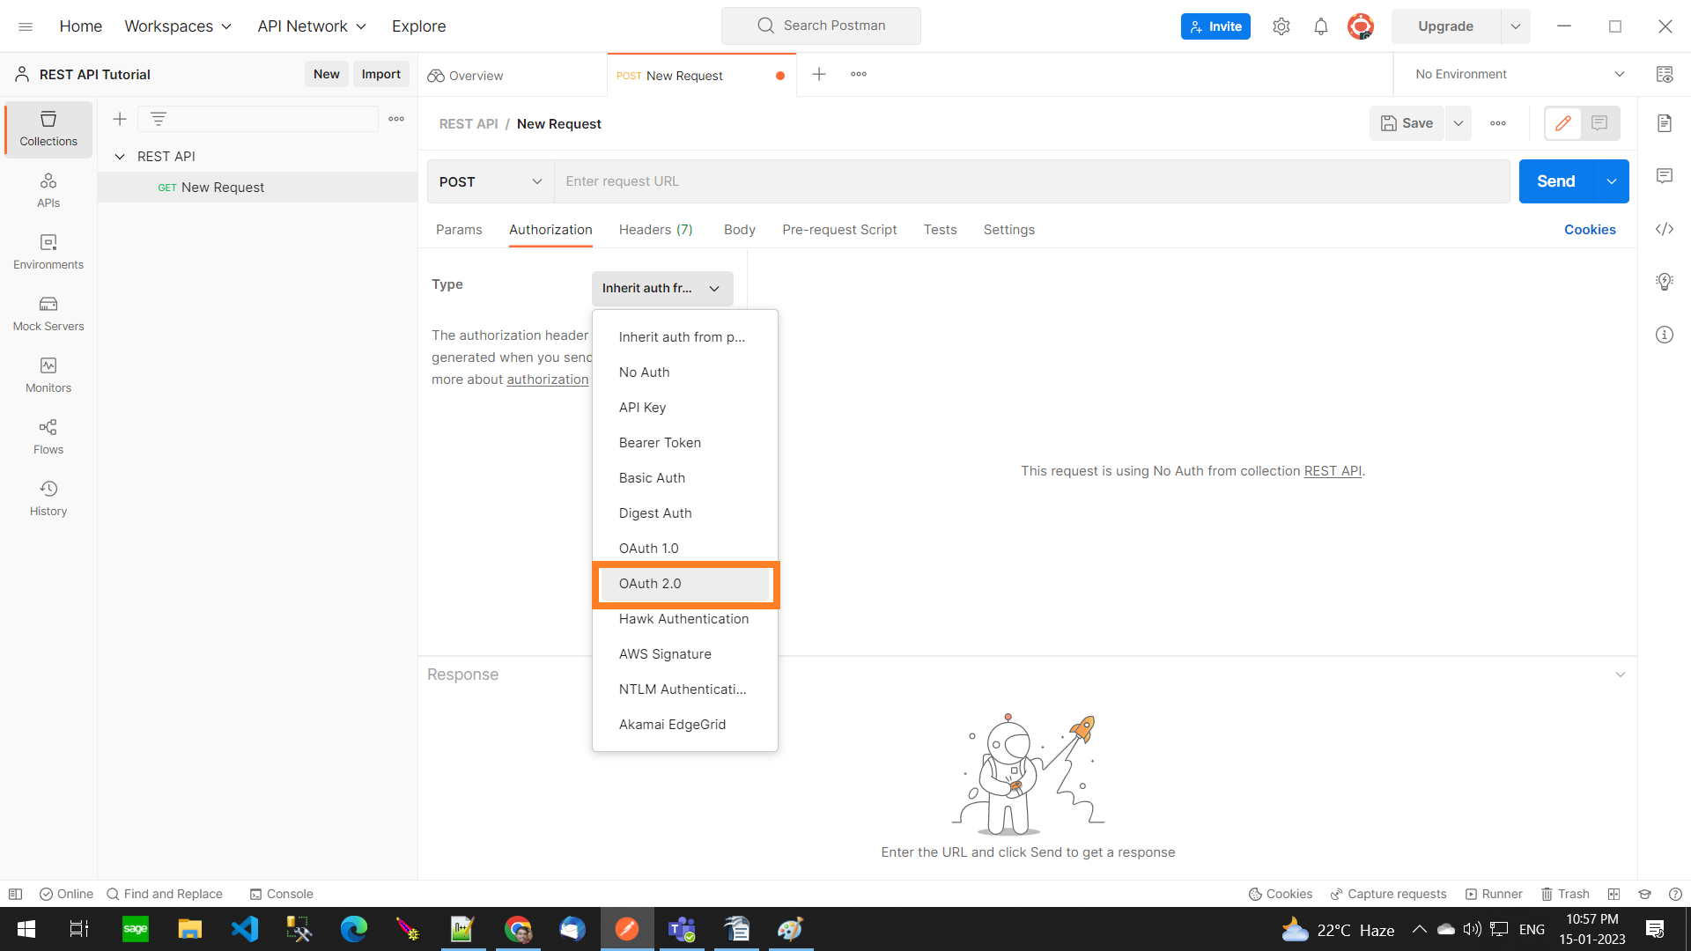Image resolution: width=1691 pixels, height=951 pixels.
Task: Click the New button
Action: pos(327,74)
